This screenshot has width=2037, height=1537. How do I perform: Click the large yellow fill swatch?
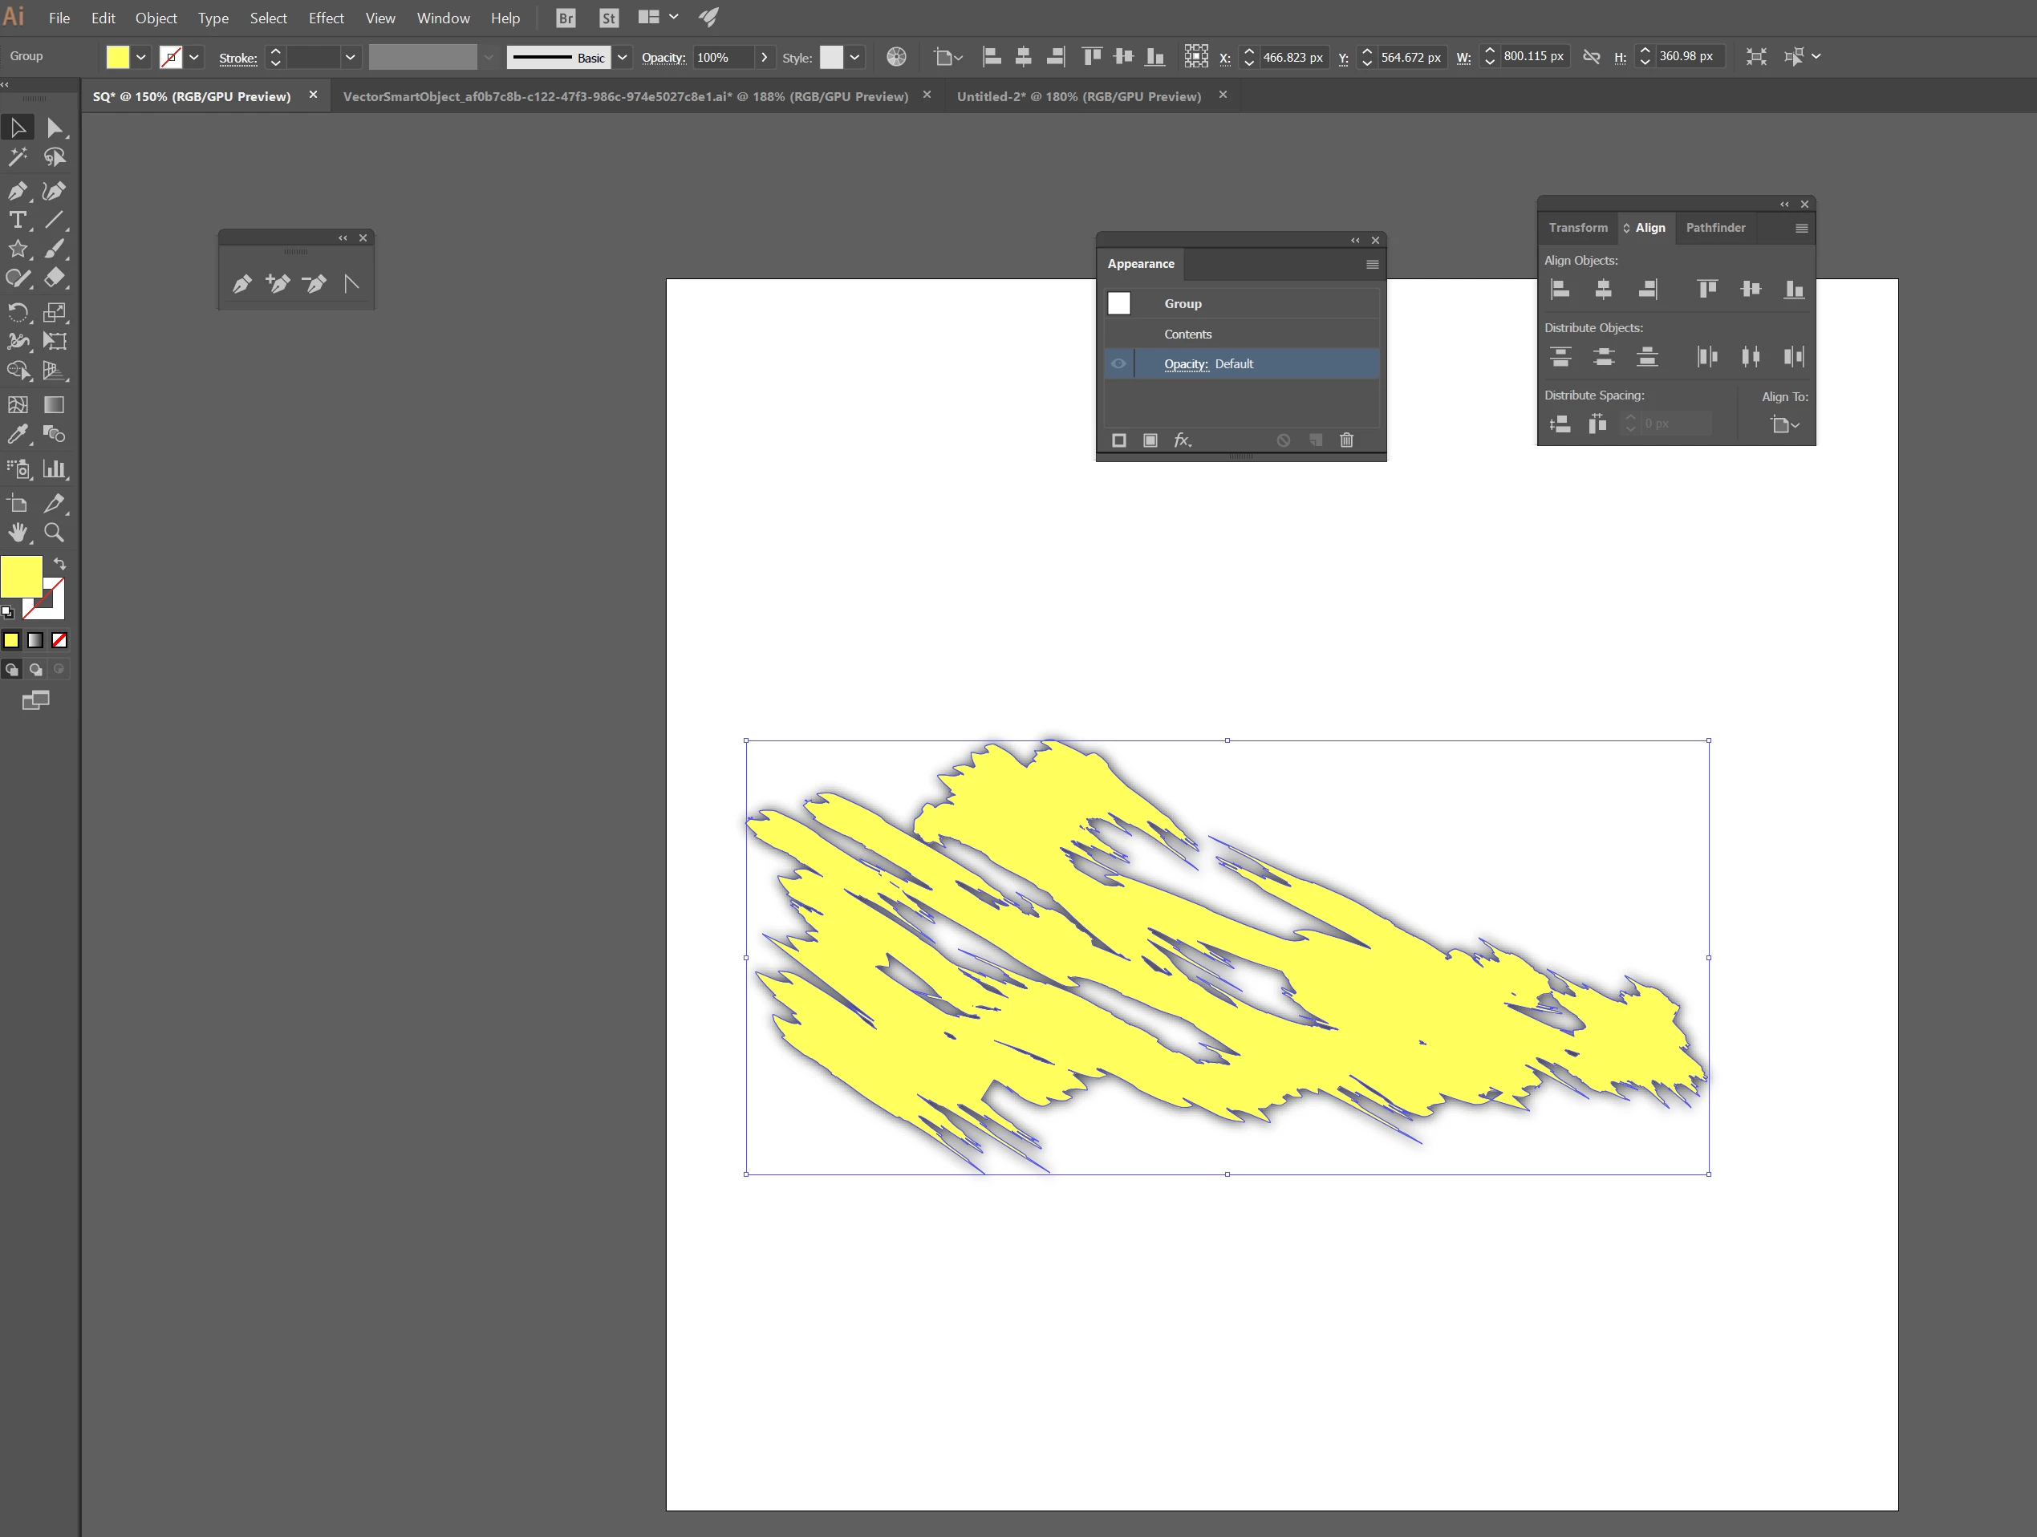point(21,577)
